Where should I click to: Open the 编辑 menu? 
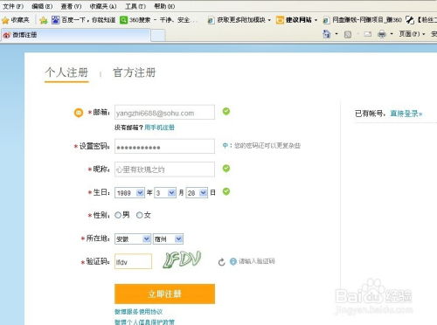tap(42, 6)
